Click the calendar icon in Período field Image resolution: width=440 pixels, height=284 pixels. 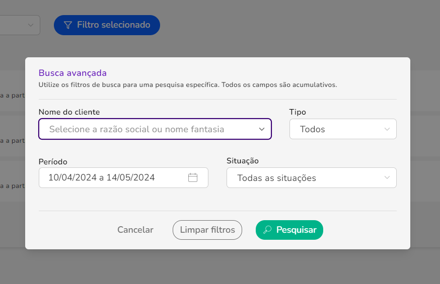(x=193, y=177)
